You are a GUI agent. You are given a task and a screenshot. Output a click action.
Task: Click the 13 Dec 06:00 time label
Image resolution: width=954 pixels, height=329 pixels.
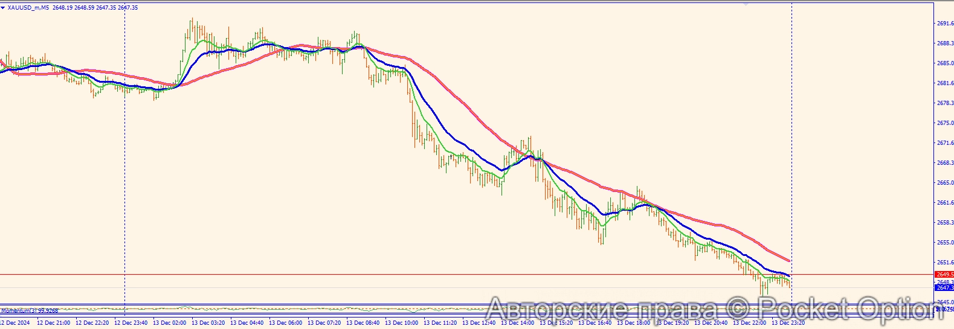pos(285,323)
